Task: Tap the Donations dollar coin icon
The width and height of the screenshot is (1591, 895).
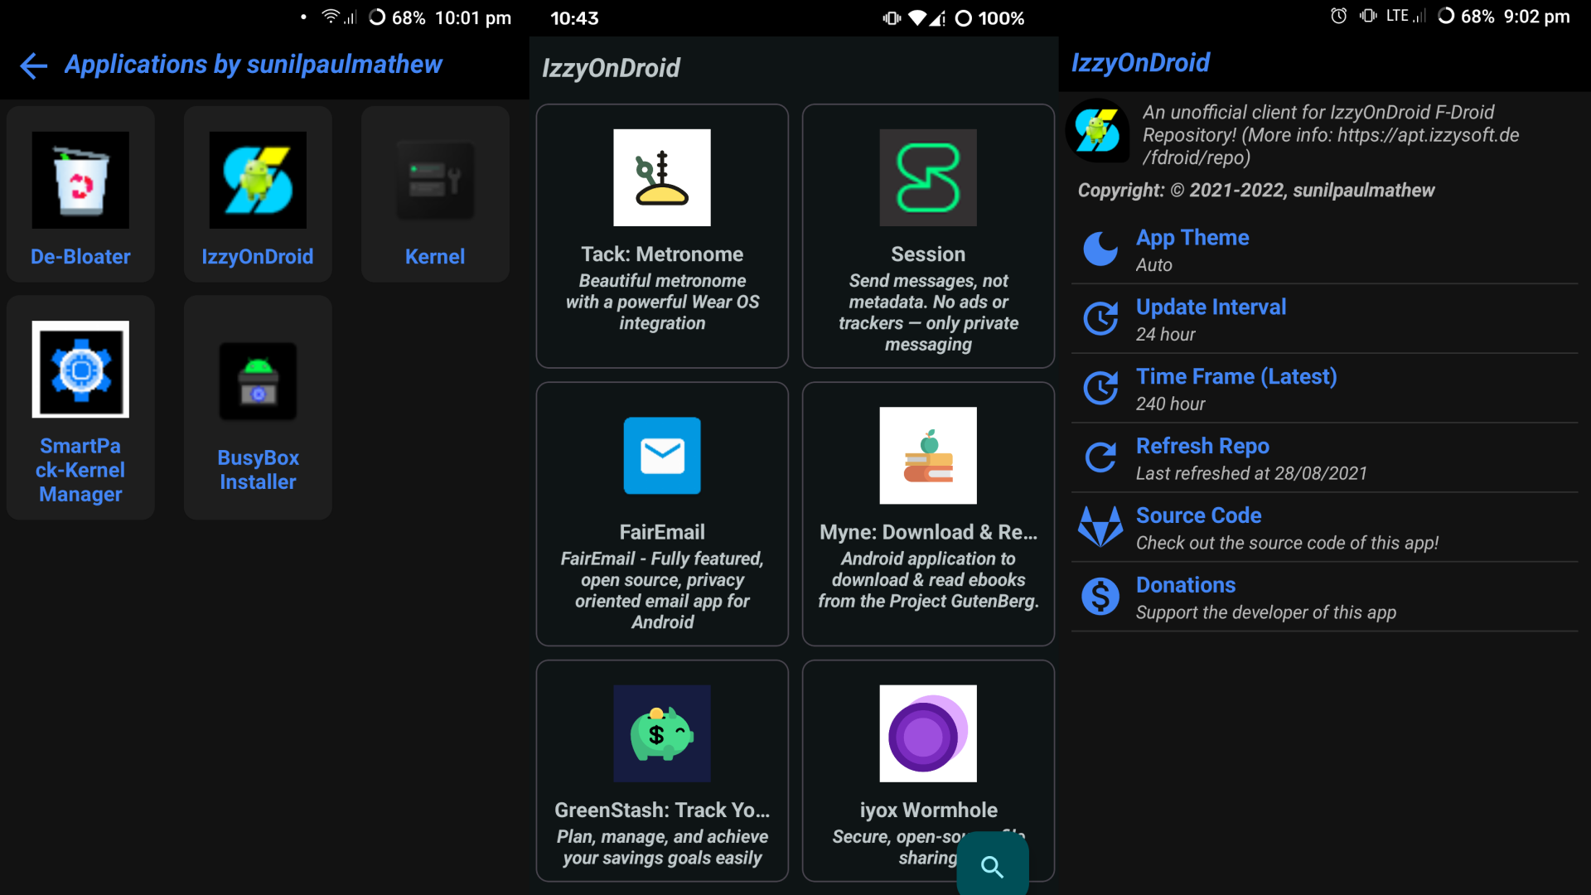Action: [x=1100, y=597]
